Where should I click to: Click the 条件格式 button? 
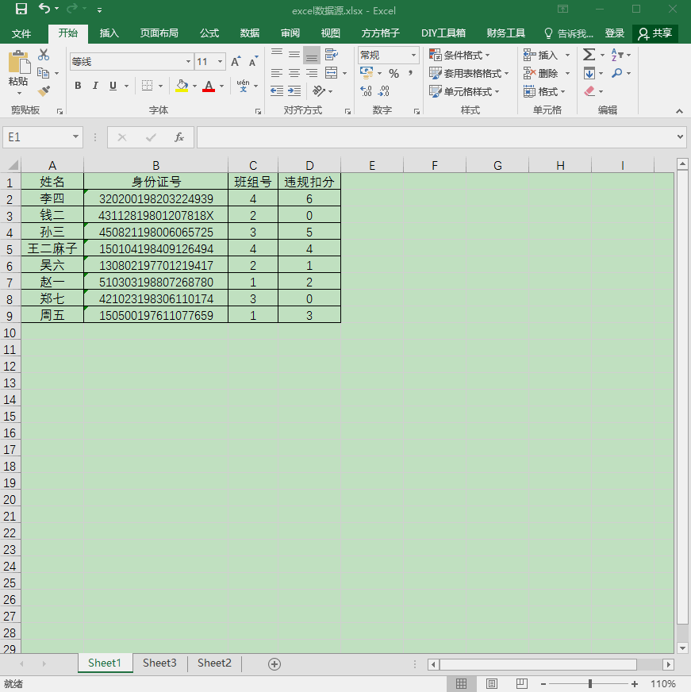point(460,56)
